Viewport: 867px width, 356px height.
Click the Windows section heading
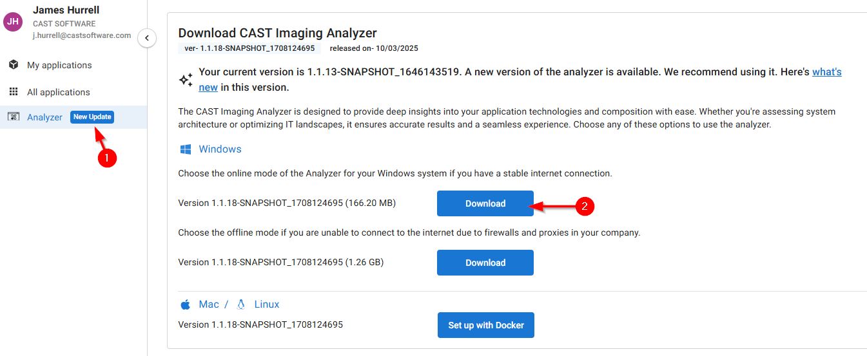[220, 149]
